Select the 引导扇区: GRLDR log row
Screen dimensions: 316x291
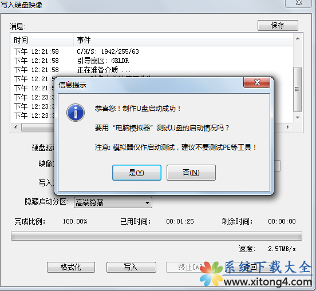click(152, 61)
